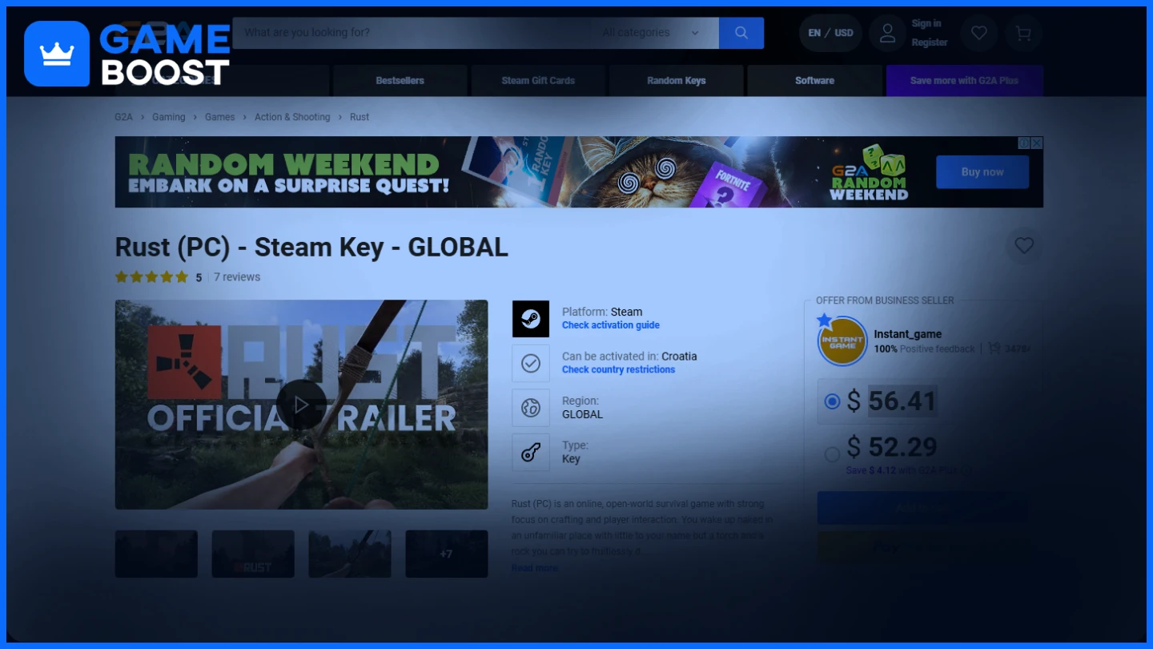
Task: Go to Games breadcrumb link
Action: pos(219,117)
